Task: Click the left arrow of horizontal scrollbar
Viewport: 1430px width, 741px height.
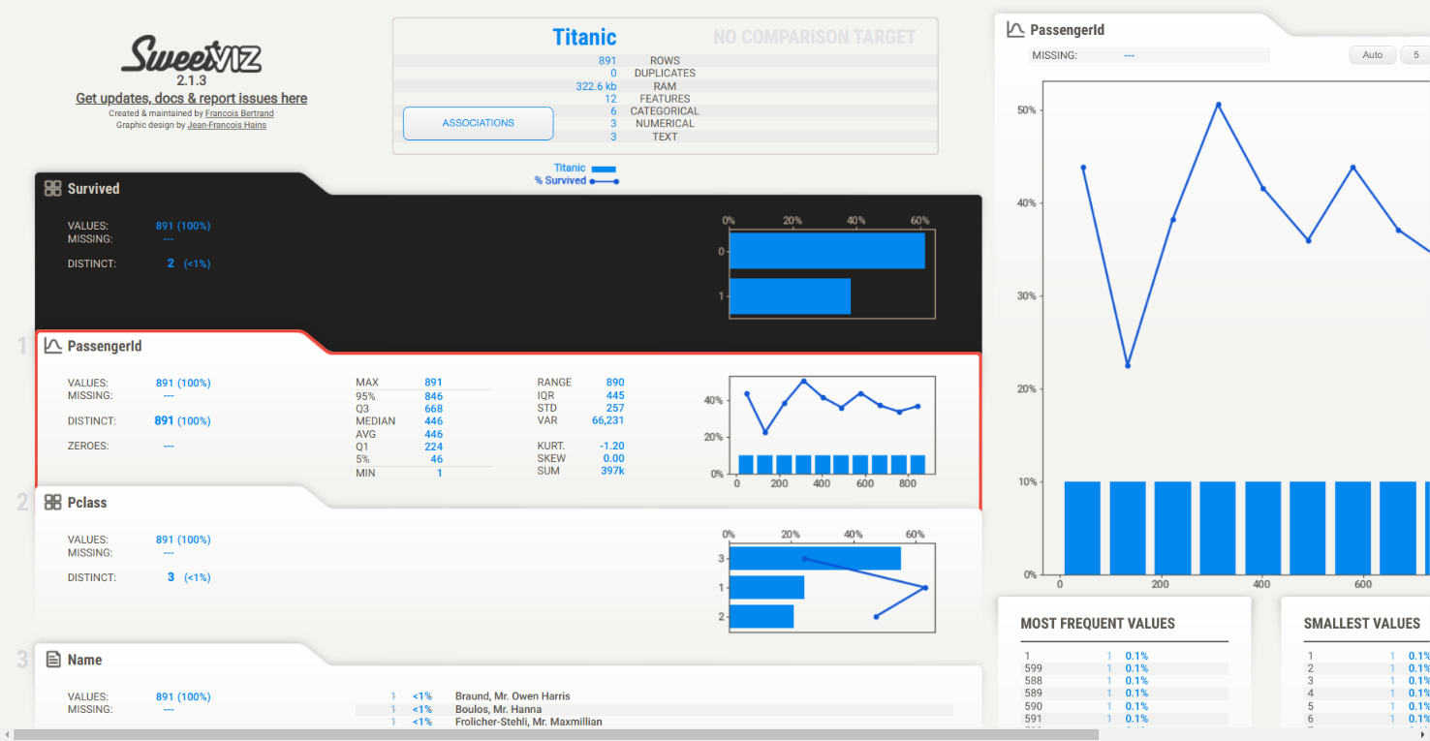Action: click(6, 734)
